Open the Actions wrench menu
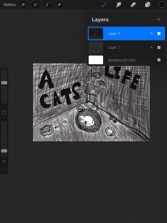 [x=23, y=5]
